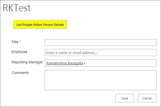161x107 pixels.
Task: Click the word Details on the yellow button
Action: pos(59,25)
